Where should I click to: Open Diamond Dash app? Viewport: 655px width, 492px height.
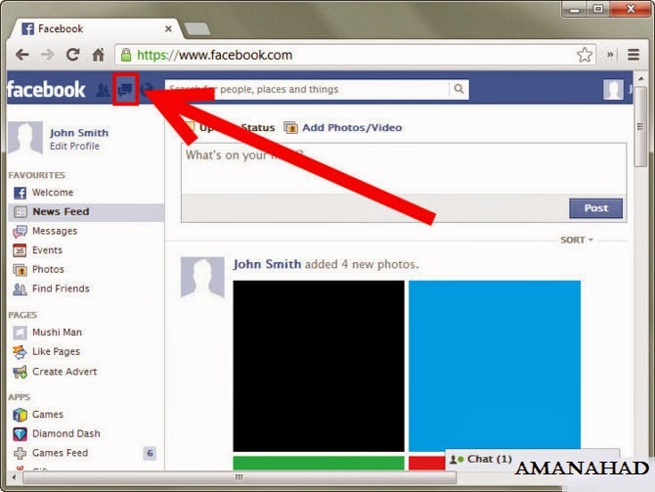click(x=66, y=433)
